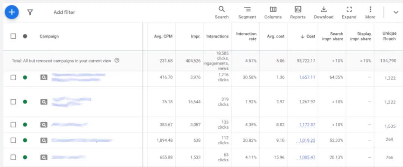
Task: Select checkbox for campaign costing 1,267.97
Action: pos(13,102)
